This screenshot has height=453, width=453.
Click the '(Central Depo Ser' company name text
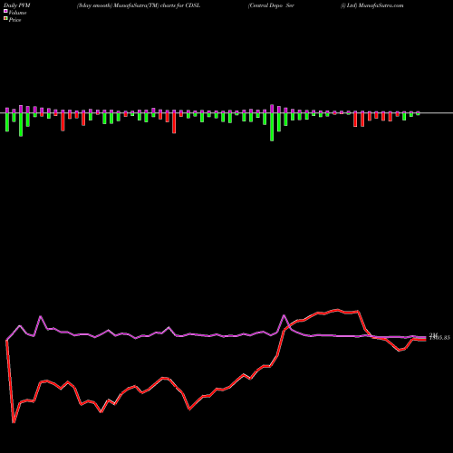coord(271,5)
